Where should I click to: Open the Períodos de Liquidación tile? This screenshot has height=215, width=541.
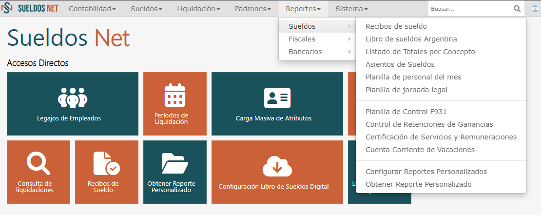(175, 104)
